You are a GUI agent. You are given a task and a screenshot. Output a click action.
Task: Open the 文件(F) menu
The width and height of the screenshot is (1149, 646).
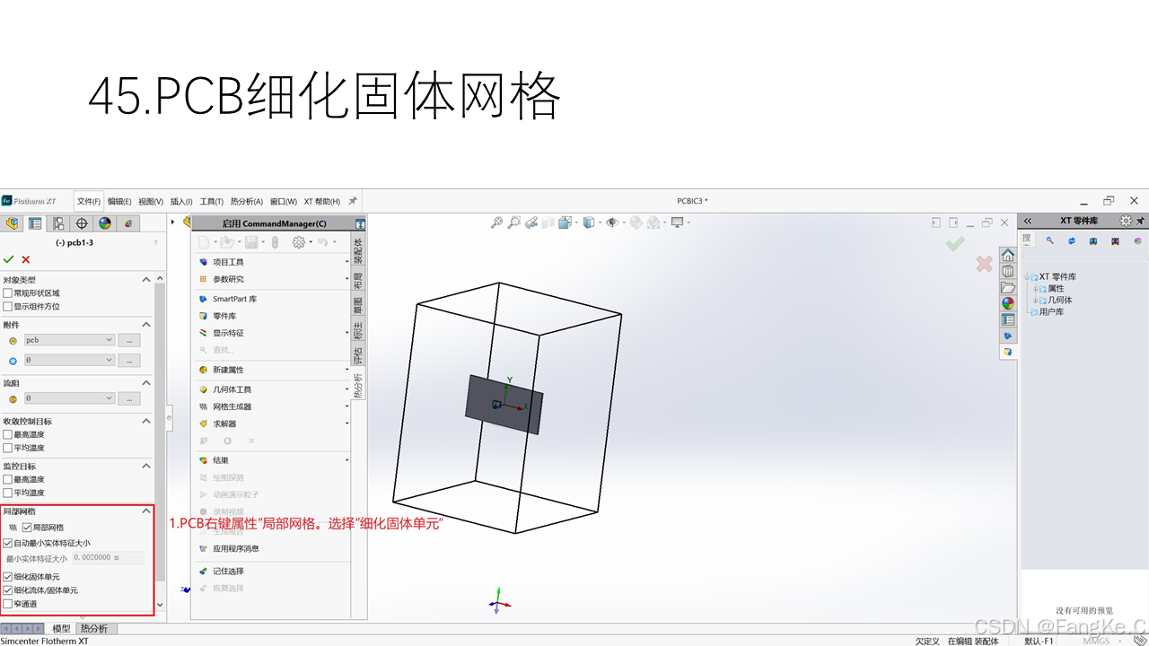tap(89, 201)
